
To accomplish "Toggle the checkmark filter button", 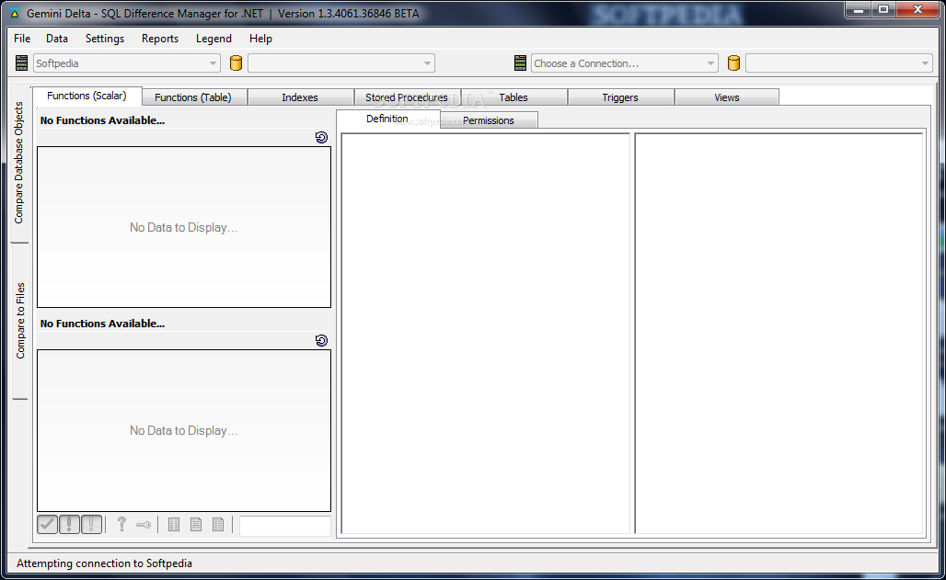I will click(x=48, y=525).
